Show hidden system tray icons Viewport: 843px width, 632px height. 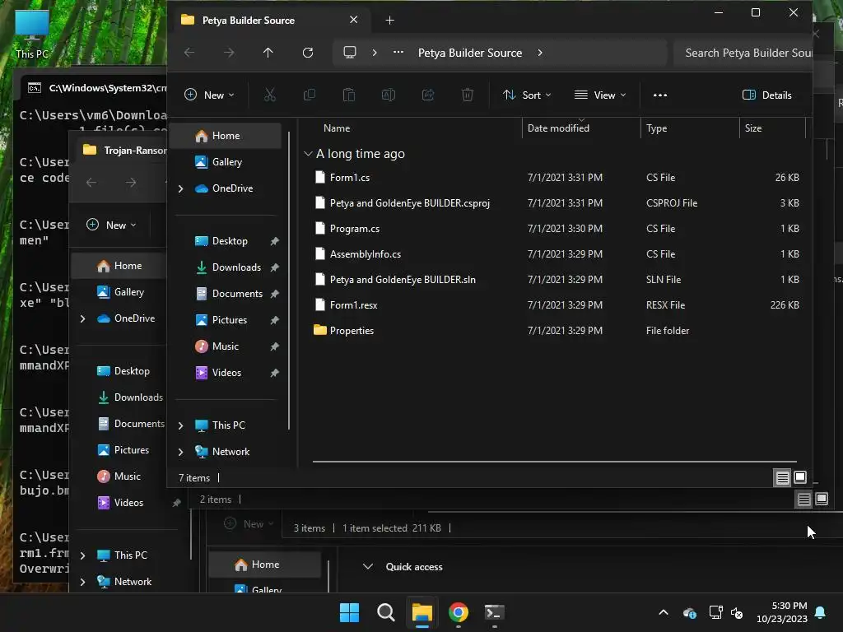[664, 612]
